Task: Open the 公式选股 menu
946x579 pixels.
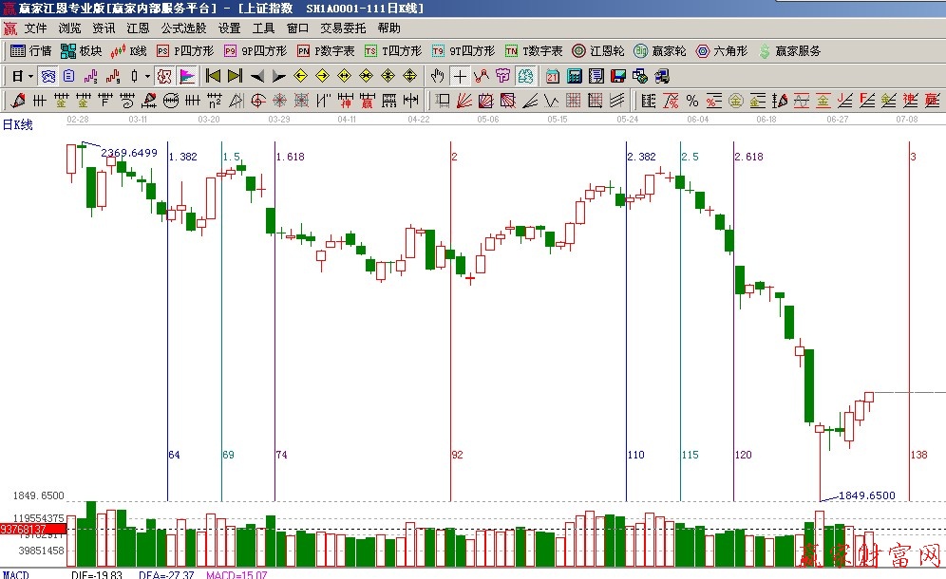Action: pos(184,28)
